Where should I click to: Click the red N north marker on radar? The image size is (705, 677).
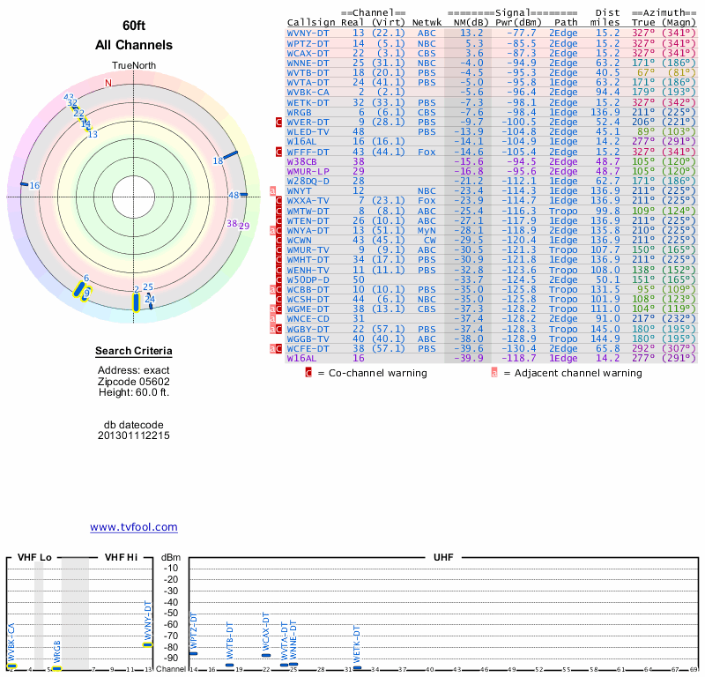[108, 83]
